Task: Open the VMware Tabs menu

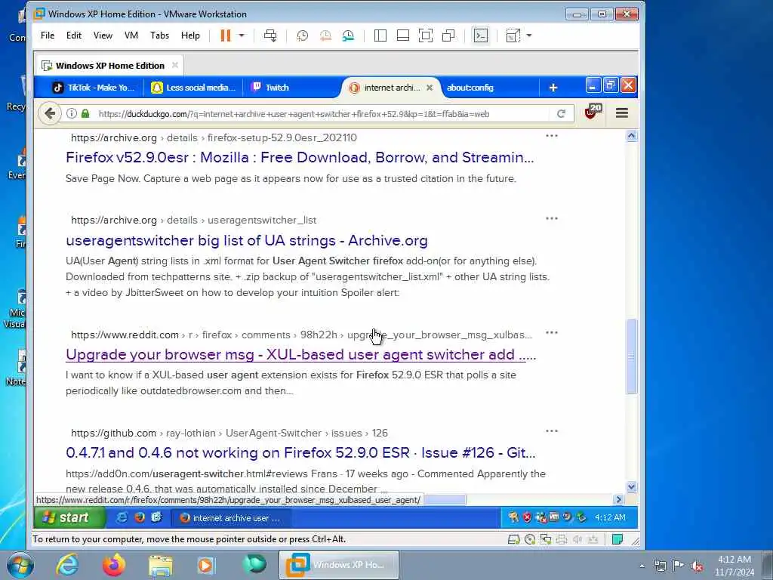Action: point(160,35)
